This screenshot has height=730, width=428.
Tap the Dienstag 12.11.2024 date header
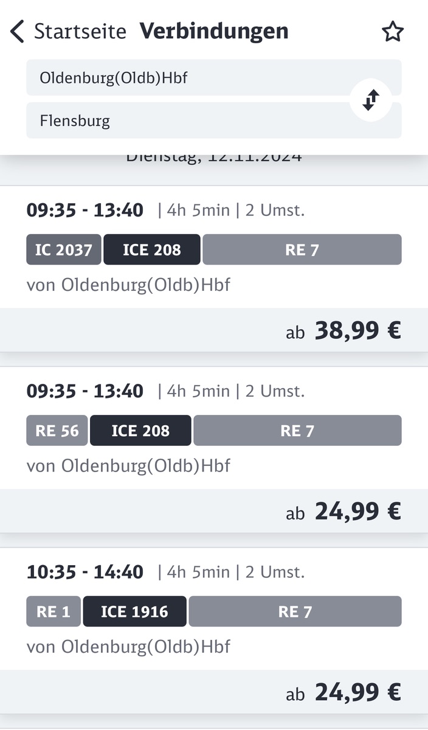[214, 158]
